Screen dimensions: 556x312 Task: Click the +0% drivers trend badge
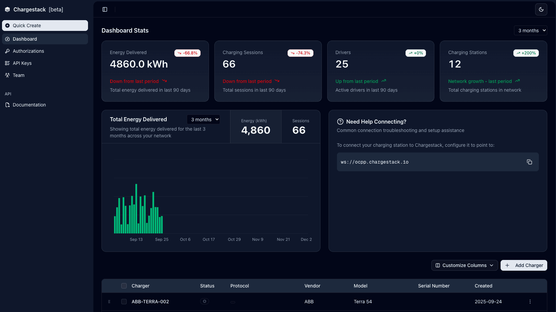[x=416, y=53]
